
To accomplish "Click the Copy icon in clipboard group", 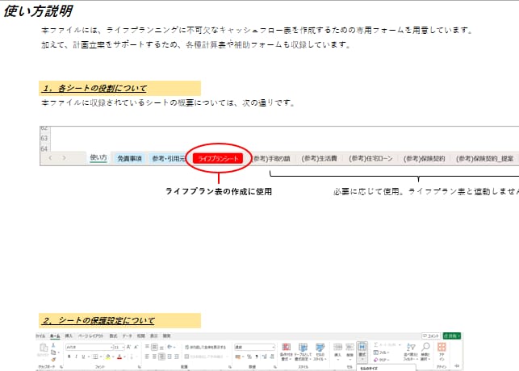I will [x=53, y=352].
